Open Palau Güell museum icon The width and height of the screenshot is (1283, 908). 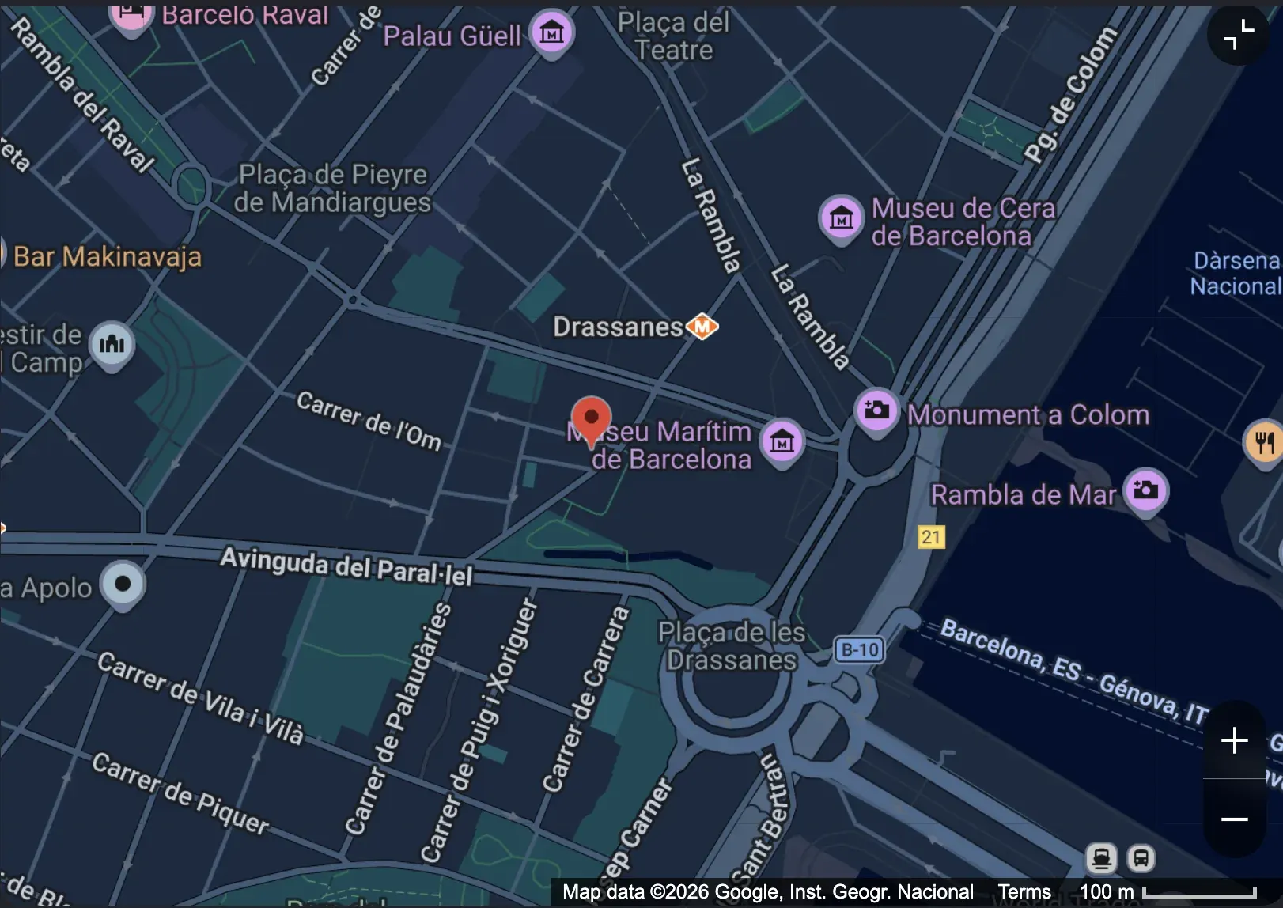point(552,33)
